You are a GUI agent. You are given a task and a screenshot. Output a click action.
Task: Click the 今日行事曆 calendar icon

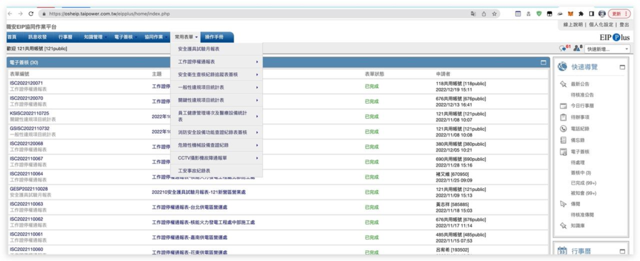pos(563,106)
